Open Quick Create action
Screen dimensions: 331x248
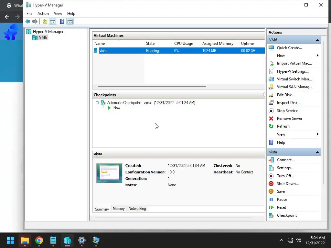(289, 48)
